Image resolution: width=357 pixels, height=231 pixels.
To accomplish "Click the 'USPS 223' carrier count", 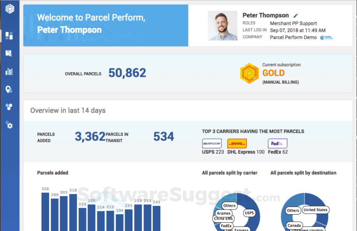I will (213, 152).
